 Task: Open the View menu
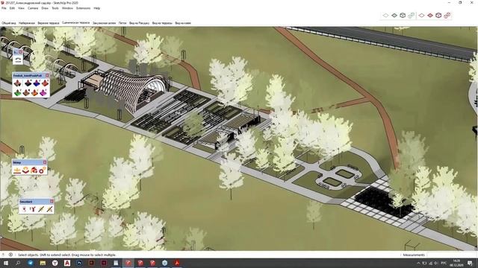coord(22,8)
